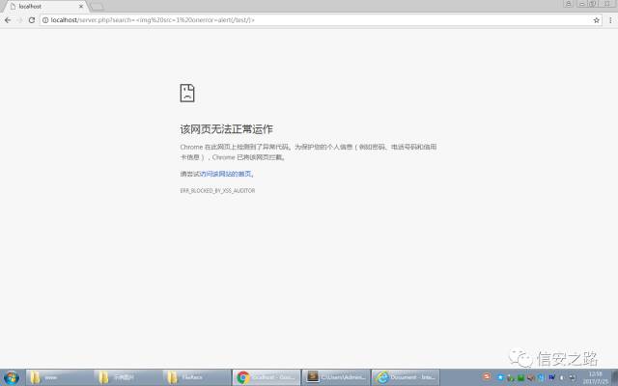618x386 pixels.
Task: Switch to the www folder in taskbar
Action: [x=60, y=377]
